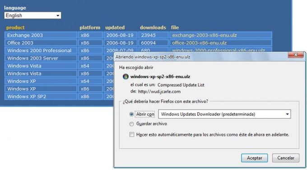
Task: Click the bold windows-xp-sp2-x86-enu.ulz filename
Action: [160, 77]
